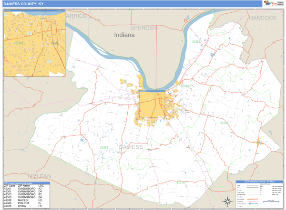Click the "I5" grid location cell

coord(40,203)
